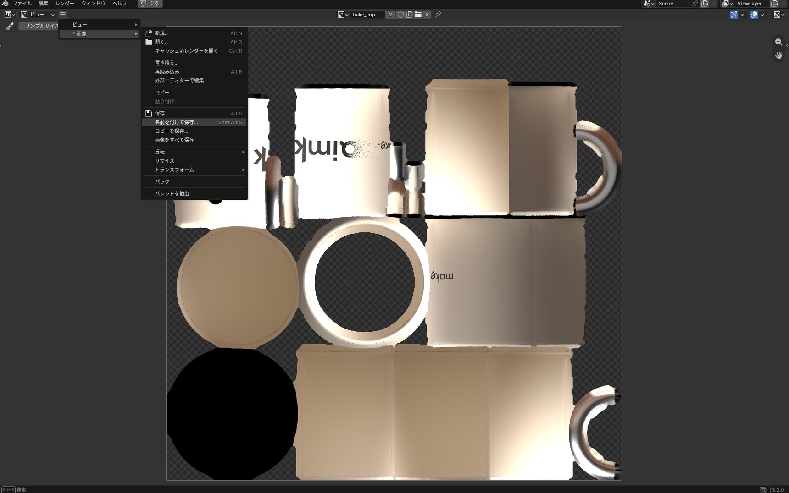Browse images with the image datablock dropdown
The height and width of the screenshot is (493, 789).
(x=343, y=15)
